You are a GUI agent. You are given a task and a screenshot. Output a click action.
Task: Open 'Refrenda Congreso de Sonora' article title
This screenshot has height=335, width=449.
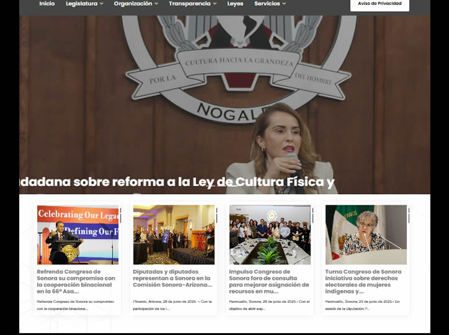click(76, 282)
